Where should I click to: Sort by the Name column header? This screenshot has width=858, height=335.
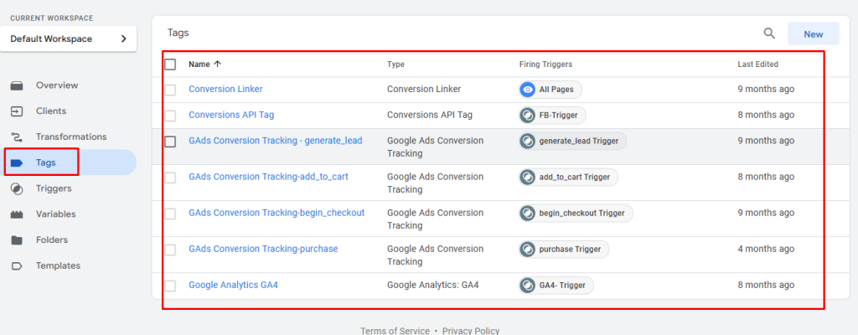[199, 64]
